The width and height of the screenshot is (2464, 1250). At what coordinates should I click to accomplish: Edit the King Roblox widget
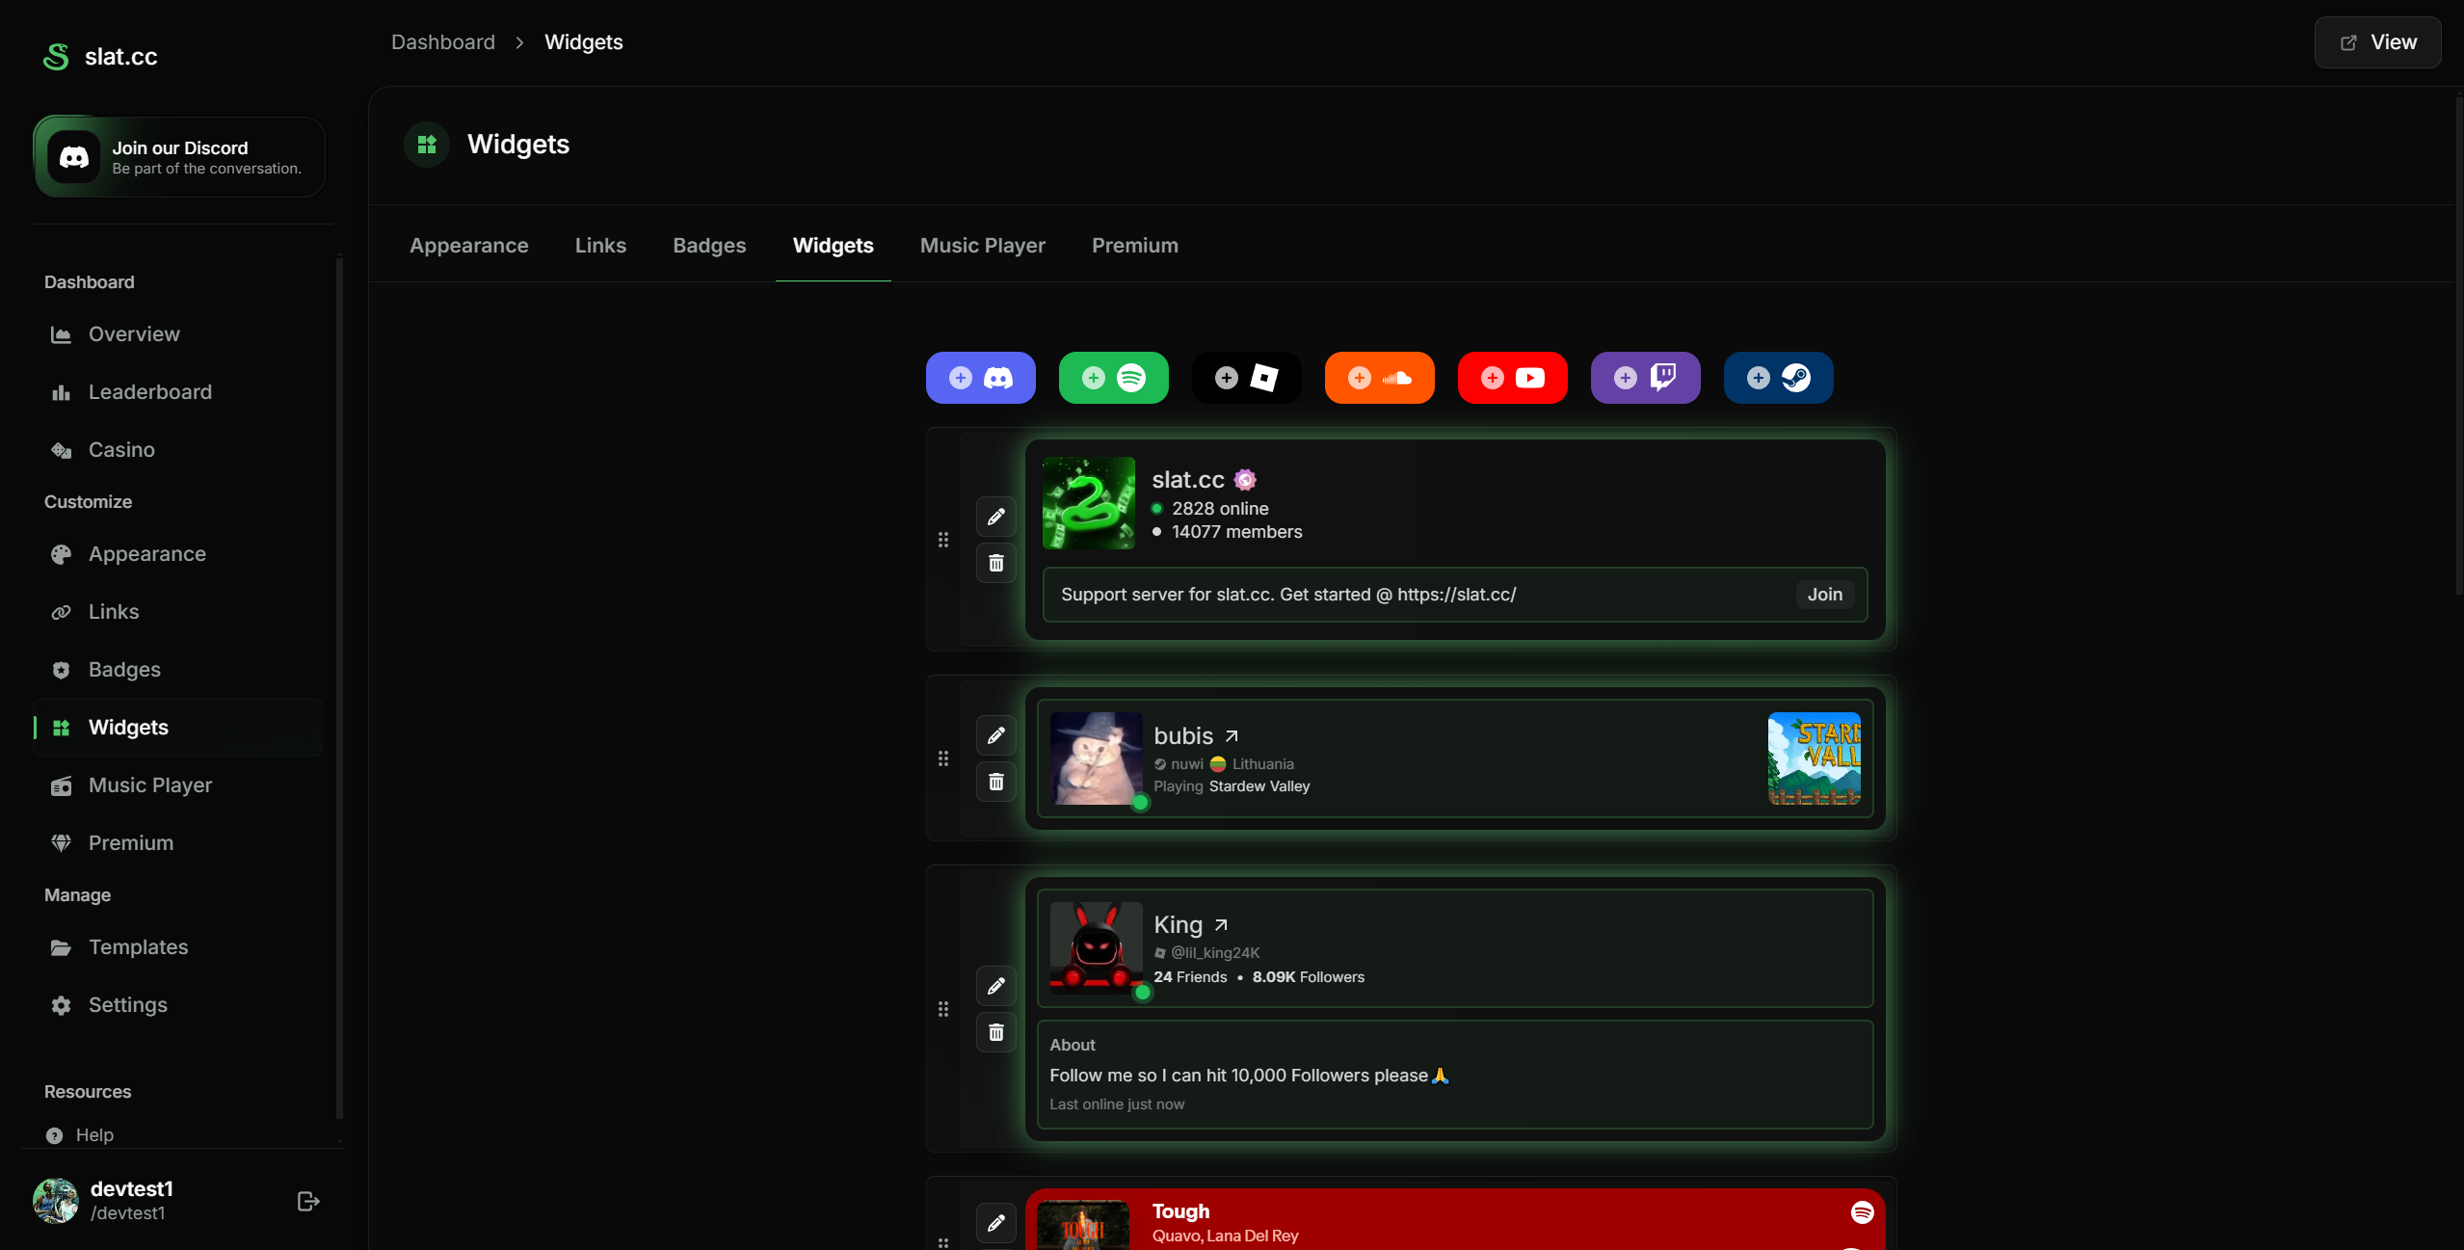point(995,986)
